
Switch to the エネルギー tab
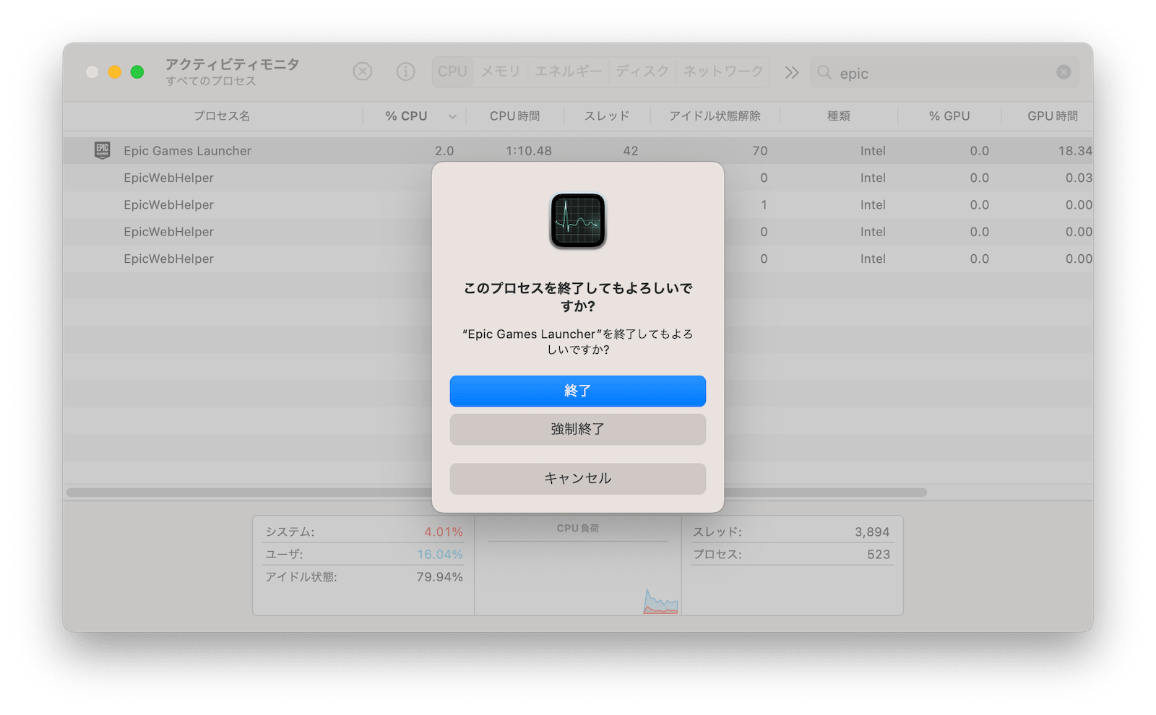tap(568, 71)
